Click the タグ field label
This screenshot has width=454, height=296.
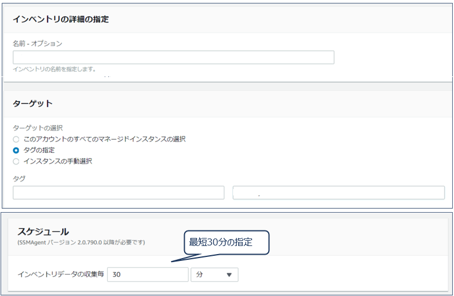coord(19,179)
